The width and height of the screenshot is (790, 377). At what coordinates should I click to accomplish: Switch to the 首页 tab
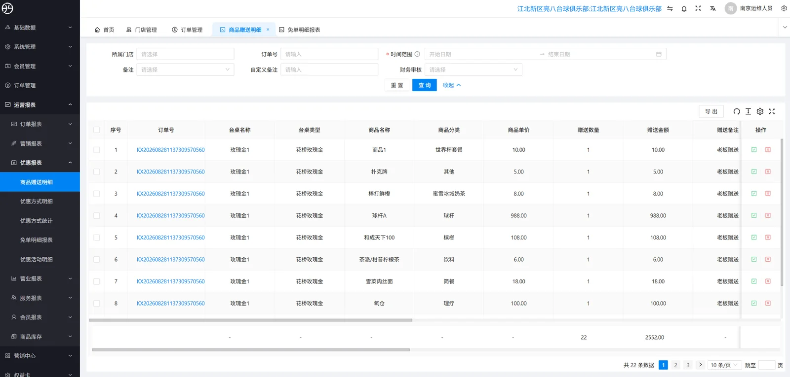[104, 30]
